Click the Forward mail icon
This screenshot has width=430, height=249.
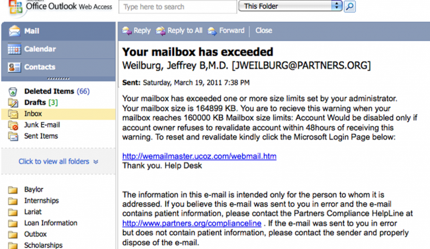212,30
